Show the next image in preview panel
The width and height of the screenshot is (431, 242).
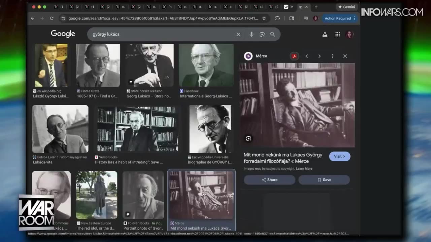[319, 56]
